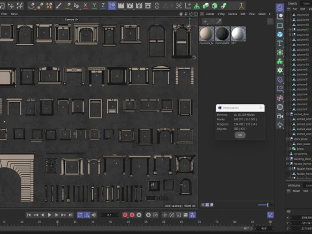
Task: Toggle the X axis lock icon
Action: click(85, 6)
